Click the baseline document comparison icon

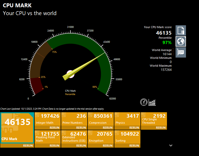coord(181,30)
